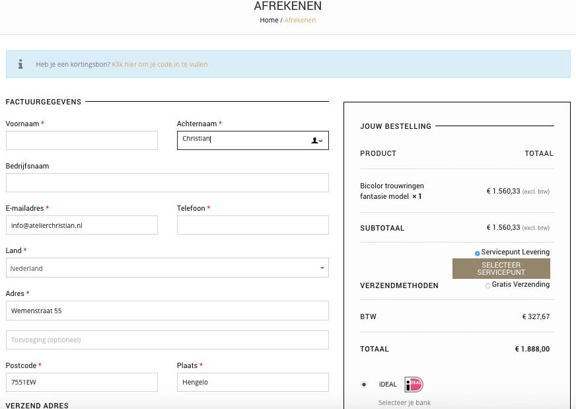Screen dimensions: 576x409
Task: Focus the Adres field with Wemenstraat 55
Action: tap(167, 311)
